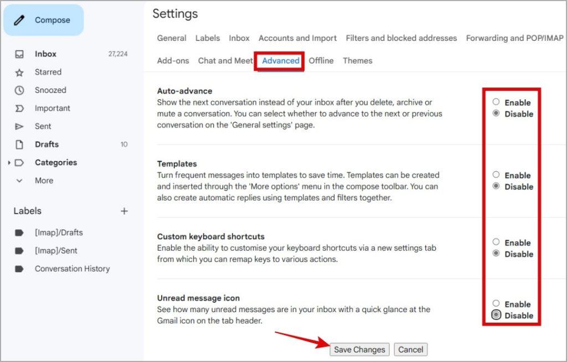Click the [Imap]/Drafts label tag icon
This screenshot has width=567, height=362.
(19, 232)
